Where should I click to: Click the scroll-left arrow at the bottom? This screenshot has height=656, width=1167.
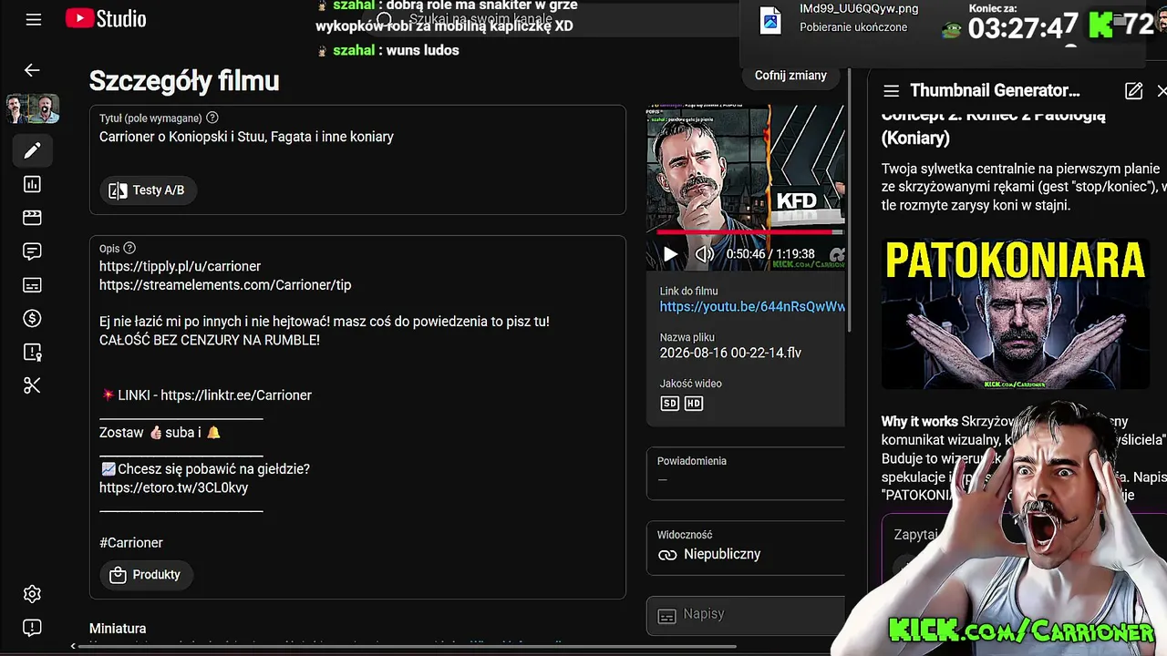[x=73, y=646]
